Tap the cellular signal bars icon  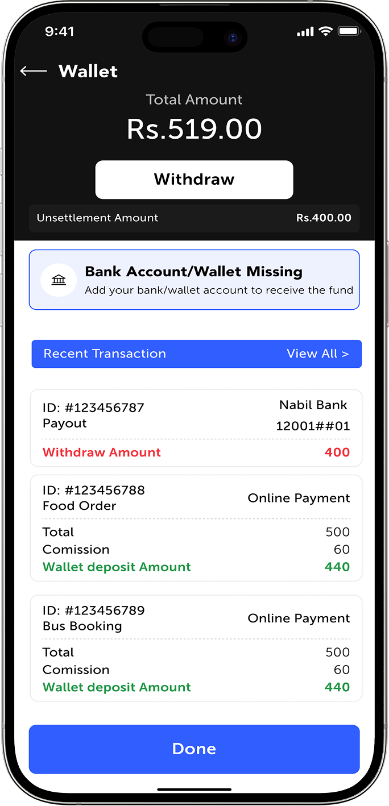pyautogui.click(x=306, y=32)
